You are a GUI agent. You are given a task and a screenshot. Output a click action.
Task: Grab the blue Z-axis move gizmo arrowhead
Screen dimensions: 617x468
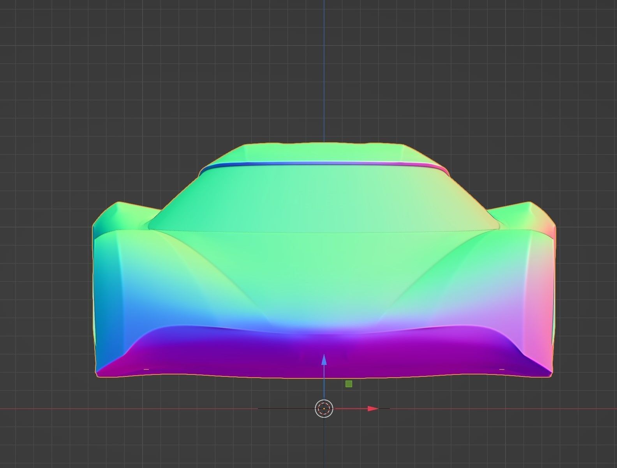pyautogui.click(x=324, y=359)
